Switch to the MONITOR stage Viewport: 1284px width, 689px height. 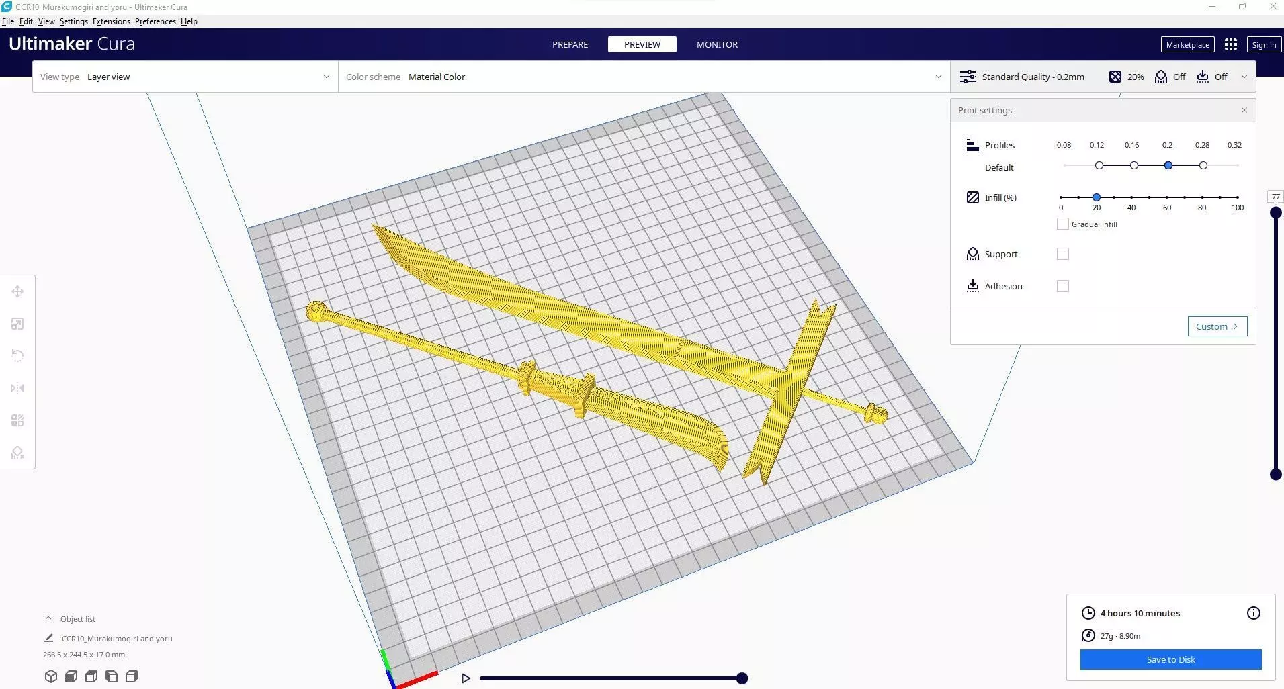pyautogui.click(x=717, y=44)
